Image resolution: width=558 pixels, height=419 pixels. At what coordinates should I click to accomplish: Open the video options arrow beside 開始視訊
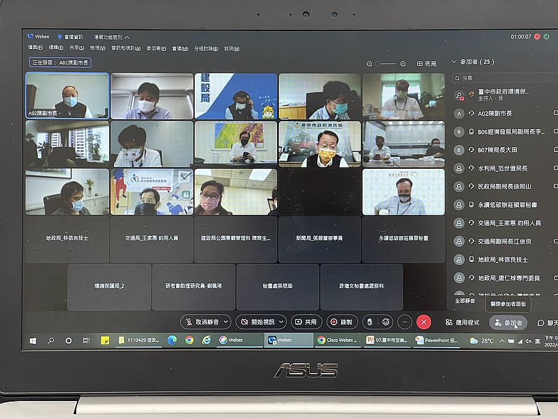click(x=281, y=322)
